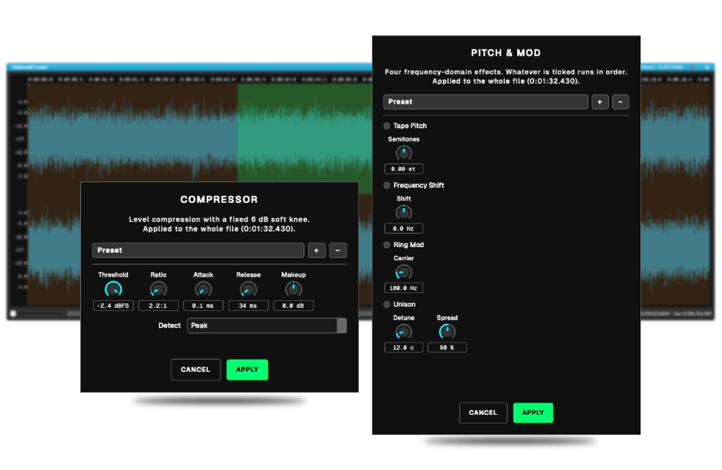Cancel the Compressor dialog
The height and width of the screenshot is (470, 722).
click(x=196, y=370)
